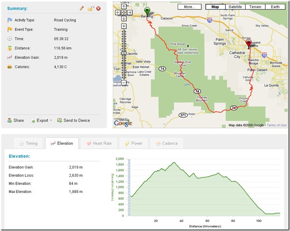Click the Palm Springs label on the map
This screenshot has width=290, height=231.
pyautogui.click(x=220, y=41)
